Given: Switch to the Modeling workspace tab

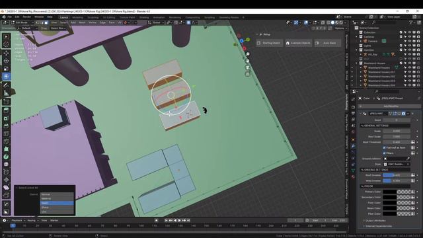Looking at the screenshot, I should pos(78,17).
